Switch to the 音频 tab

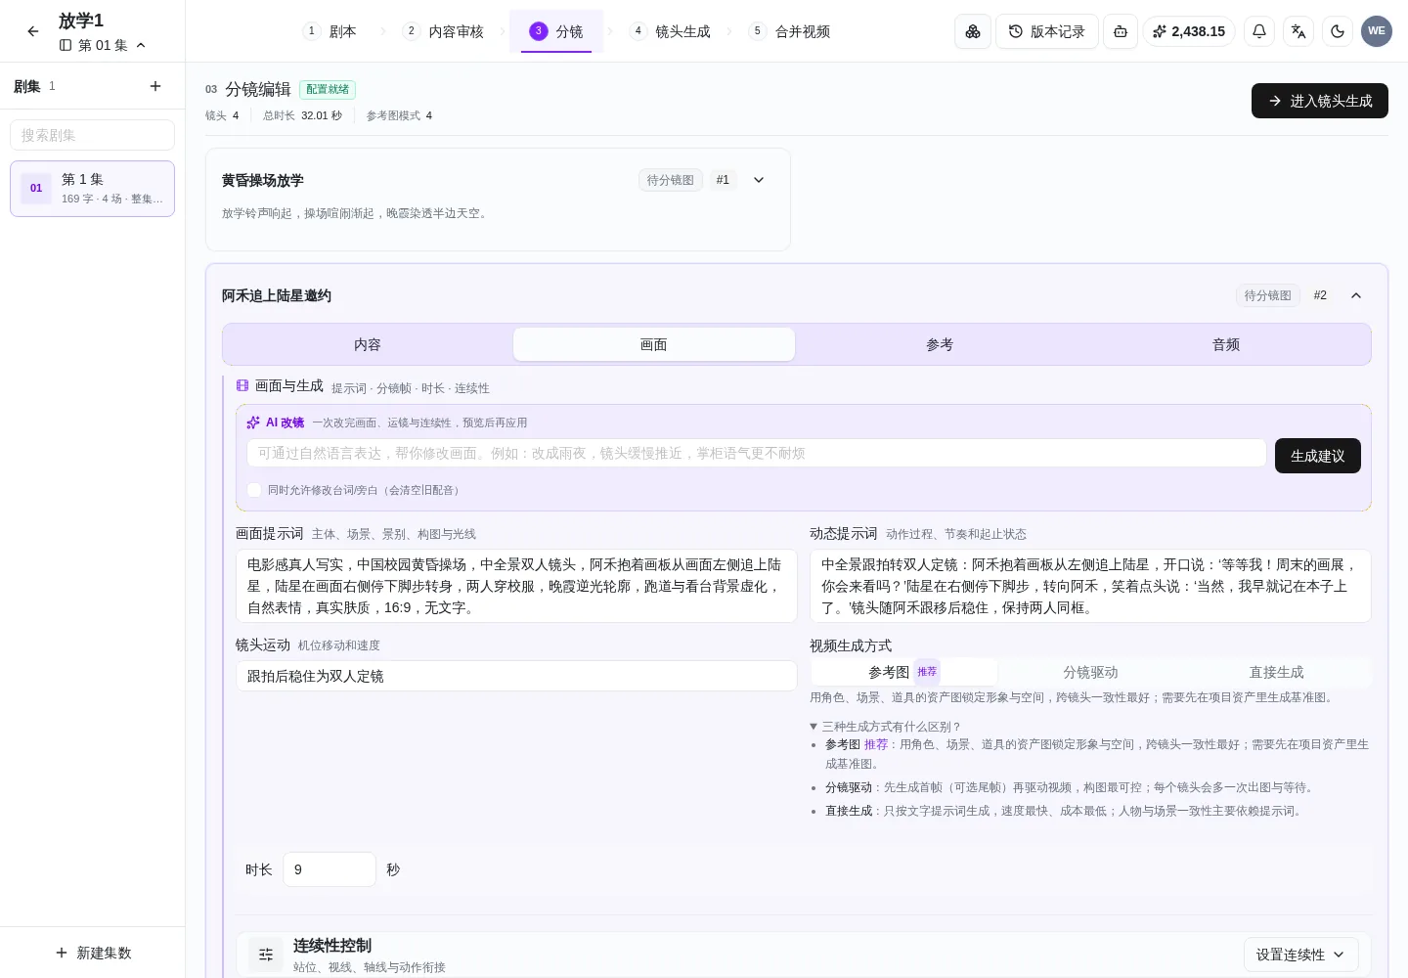tap(1226, 344)
